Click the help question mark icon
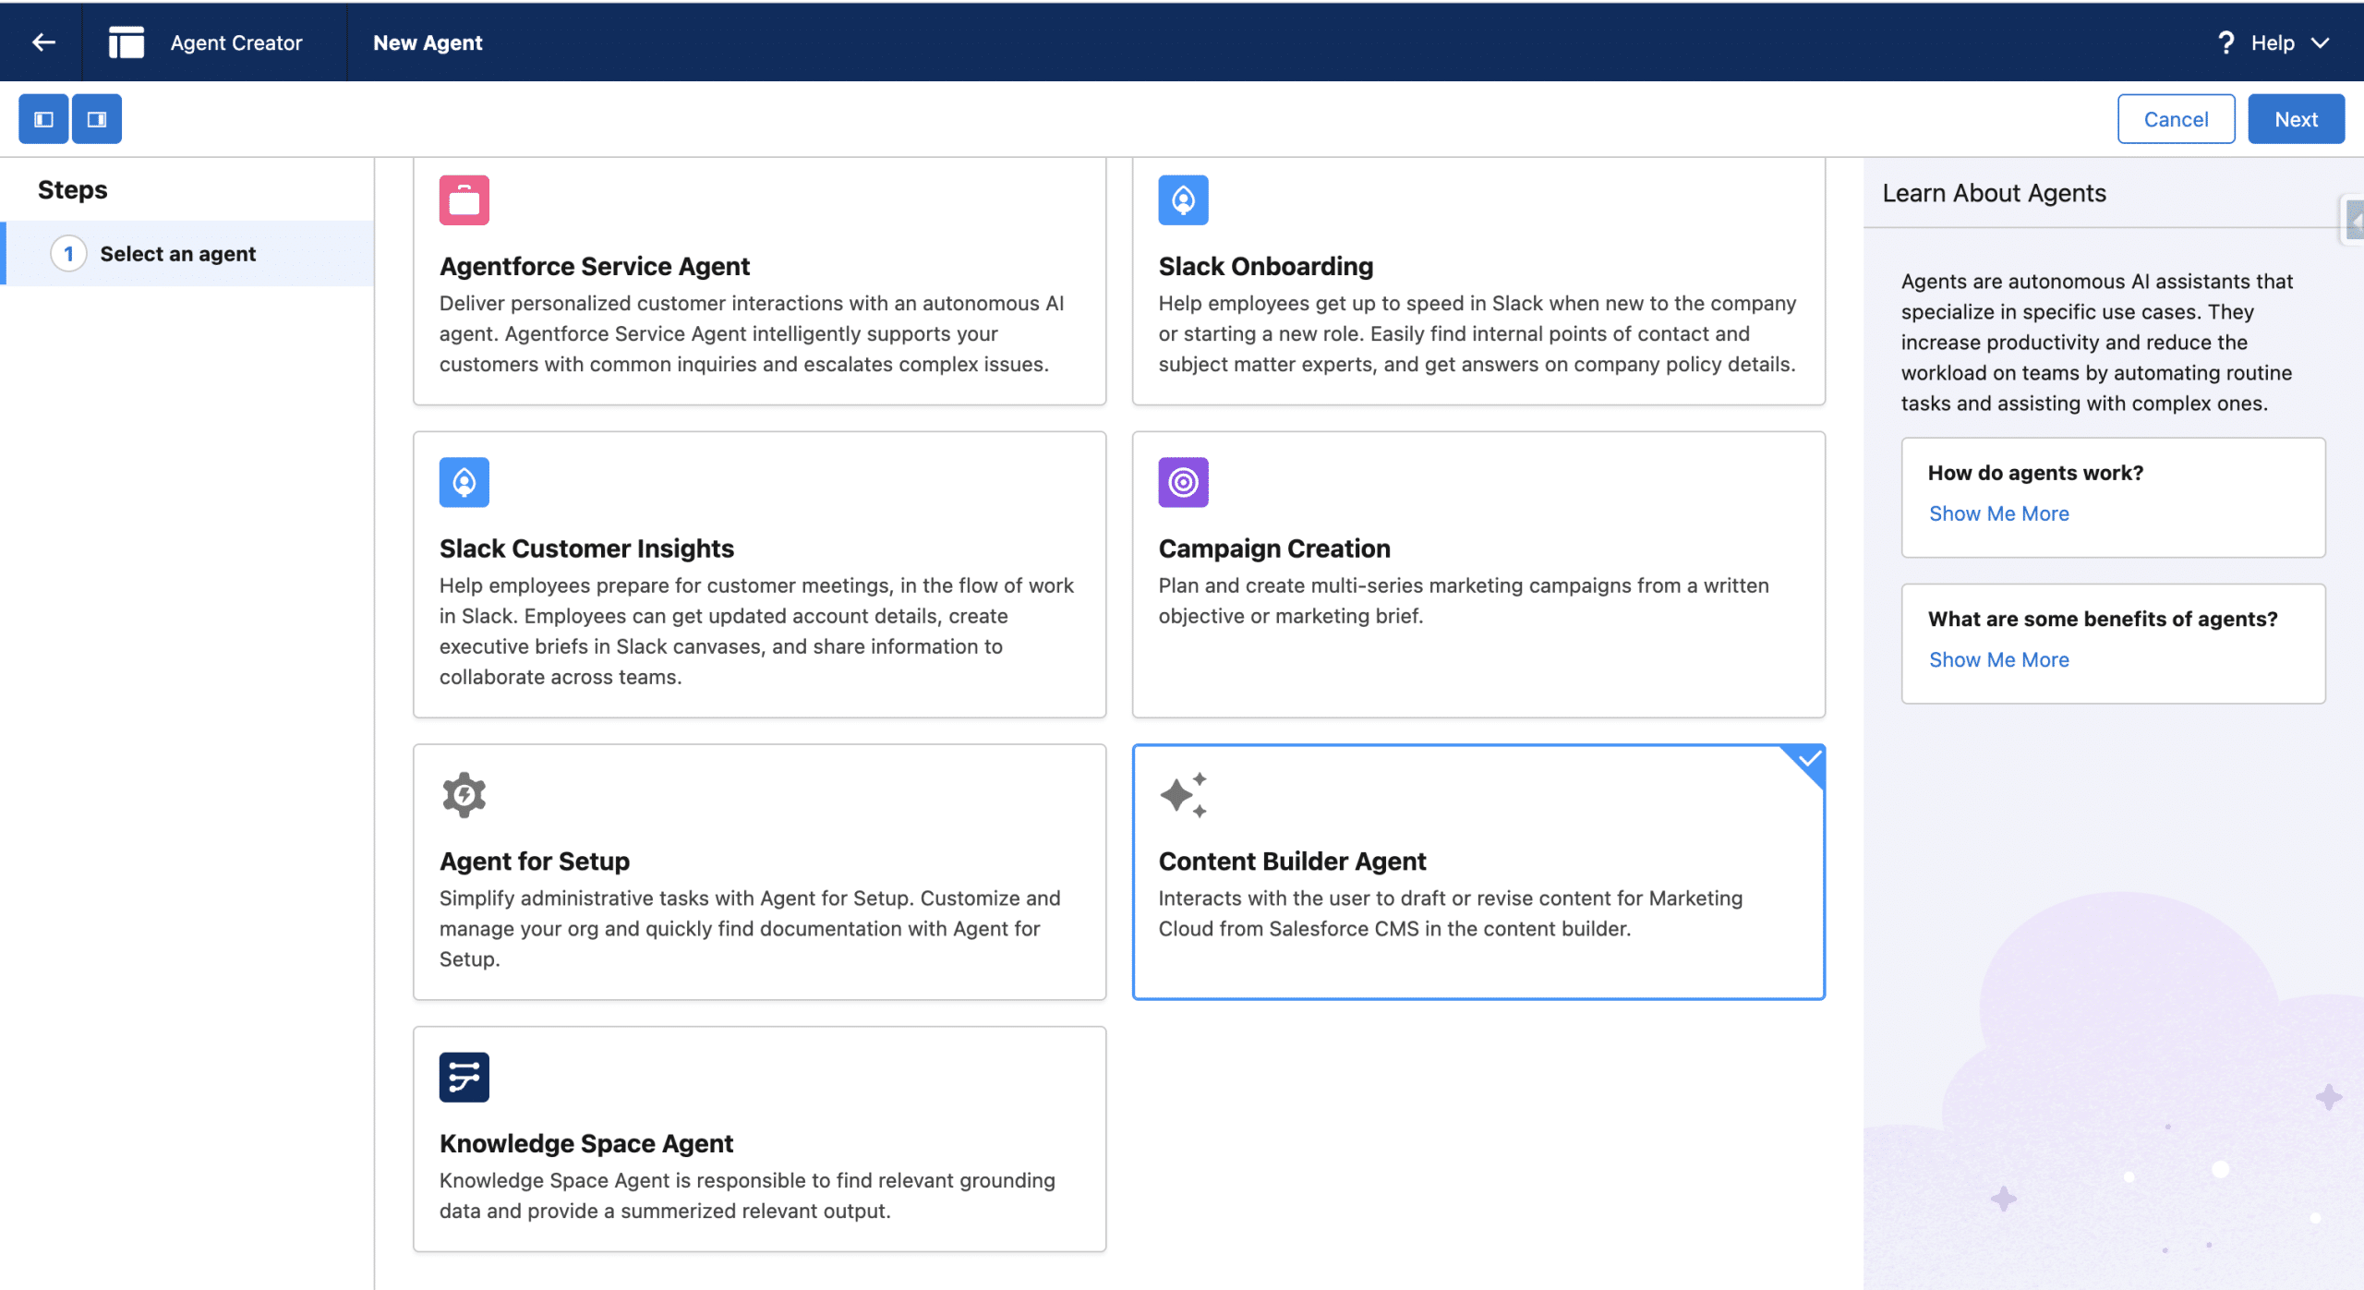This screenshot has width=2364, height=1290. [2225, 42]
